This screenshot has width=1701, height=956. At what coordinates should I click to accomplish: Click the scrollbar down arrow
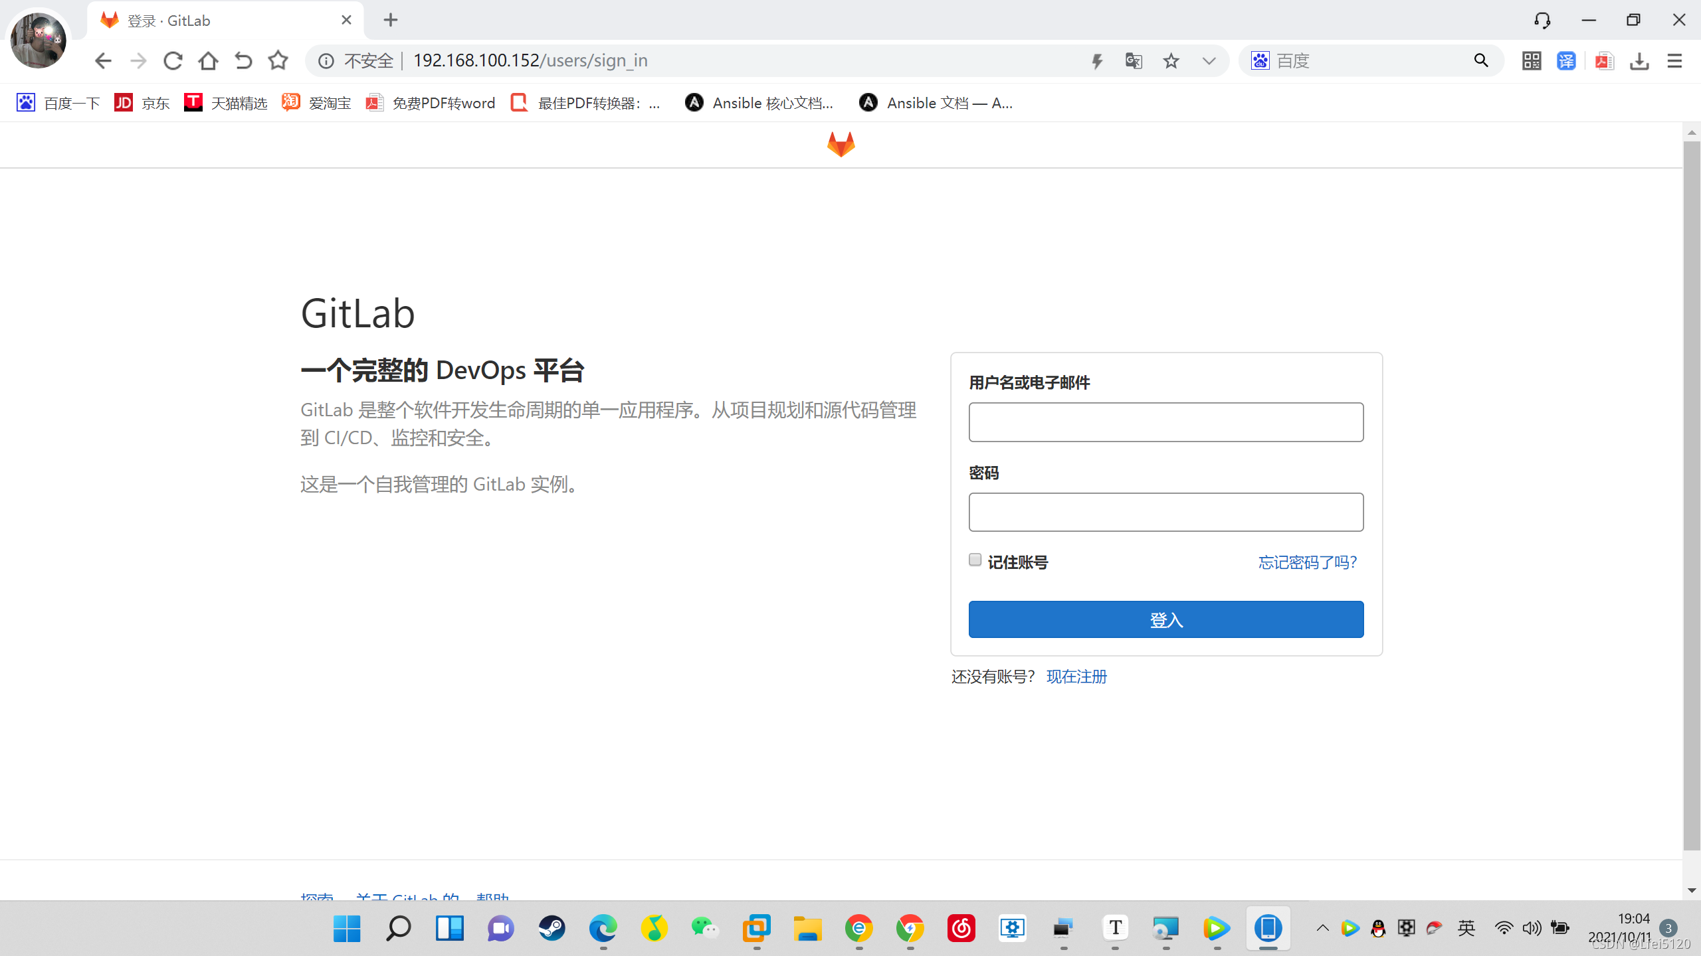click(1692, 890)
